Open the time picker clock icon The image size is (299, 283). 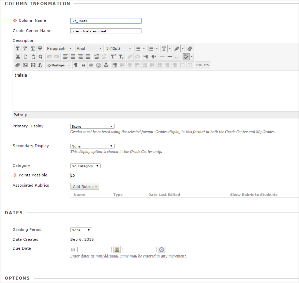click(x=162, y=250)
